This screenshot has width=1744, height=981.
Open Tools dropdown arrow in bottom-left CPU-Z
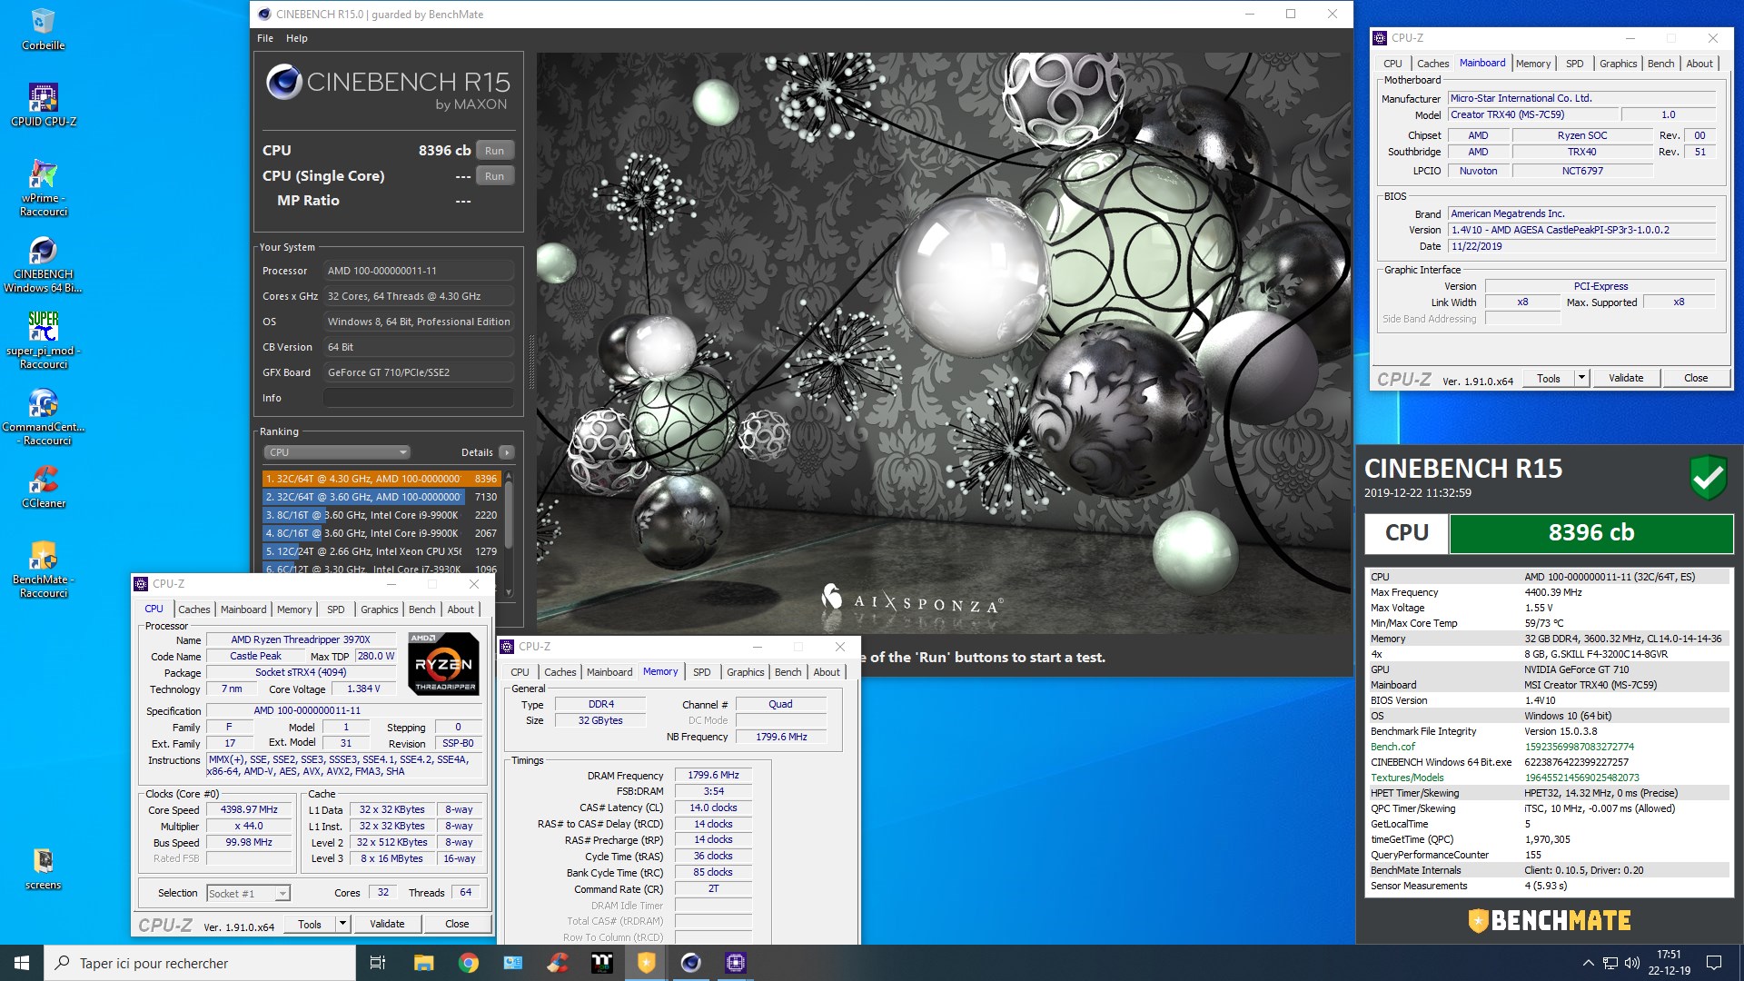tap(342, 924)
